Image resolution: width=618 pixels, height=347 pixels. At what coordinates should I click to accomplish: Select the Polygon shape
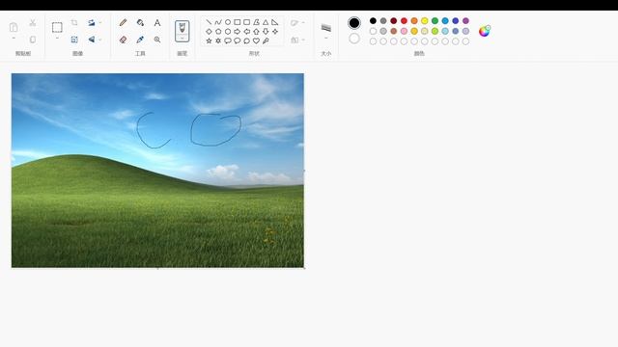[256, 22]
